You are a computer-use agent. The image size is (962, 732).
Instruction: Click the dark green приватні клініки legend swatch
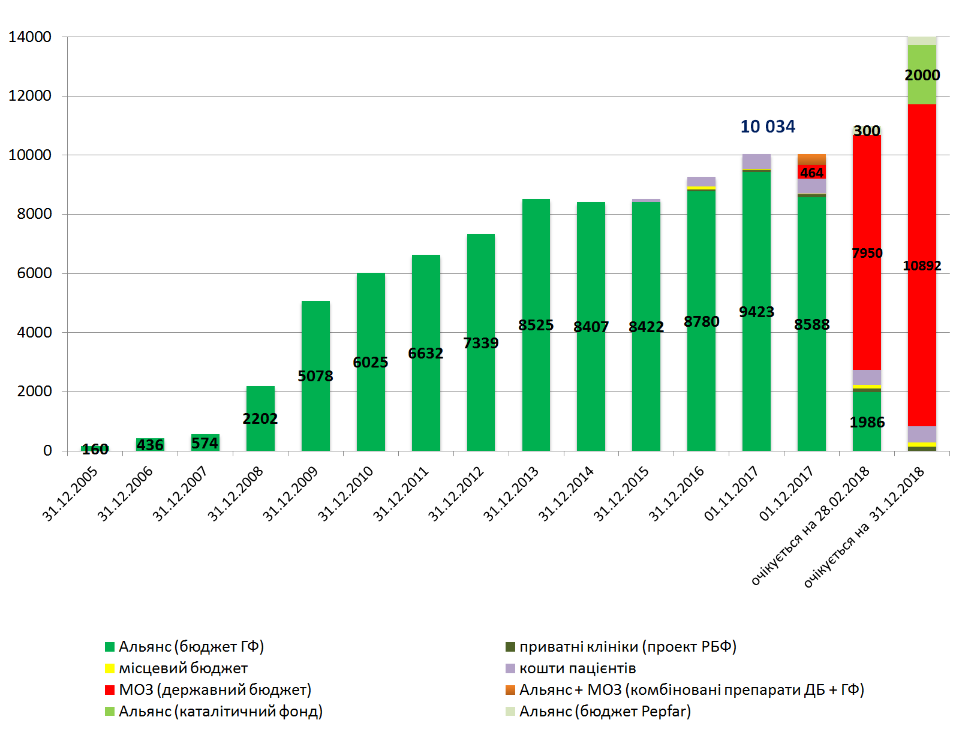[x=510, y=647]
